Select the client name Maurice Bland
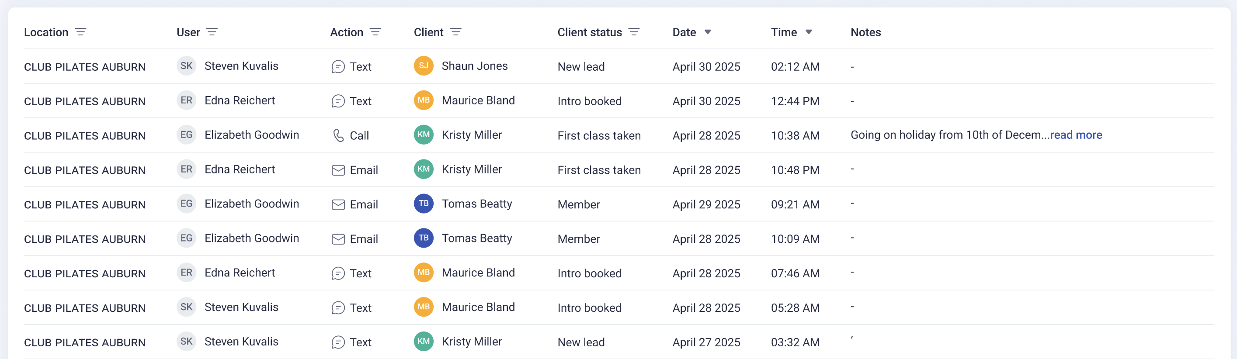Screen dimensions: 1237x359 [x=478, y=100]
